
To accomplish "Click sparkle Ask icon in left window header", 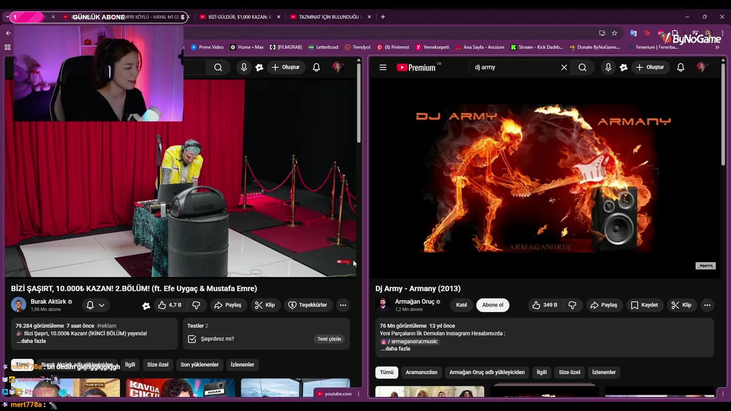I will tap(259, 67).
